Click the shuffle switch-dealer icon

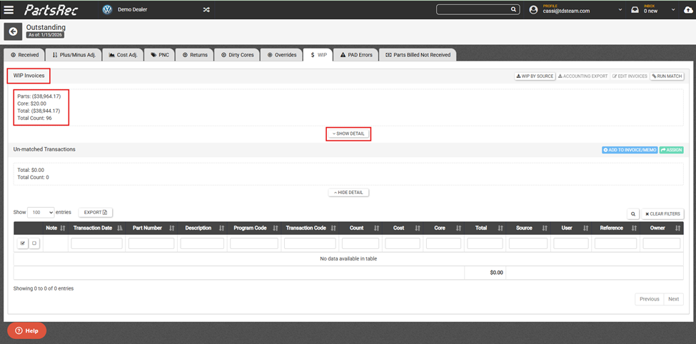[206, 10]
